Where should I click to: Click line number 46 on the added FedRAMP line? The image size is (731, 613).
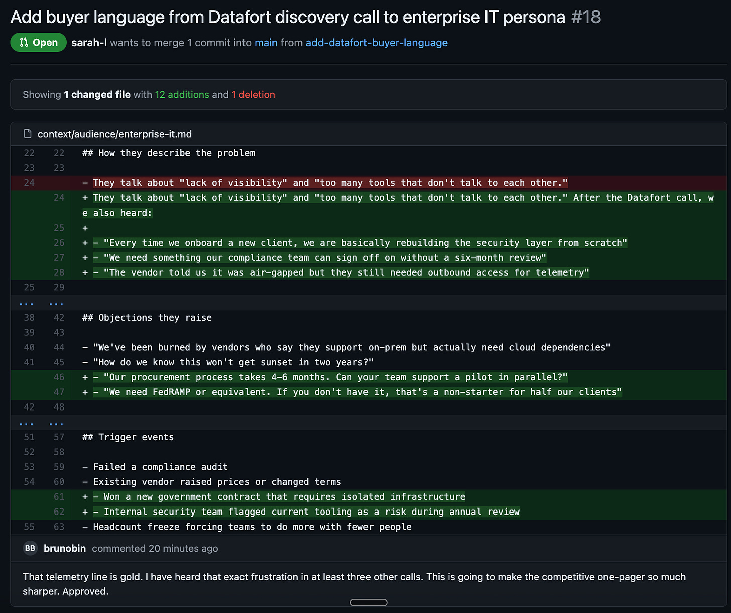[59, 377]
